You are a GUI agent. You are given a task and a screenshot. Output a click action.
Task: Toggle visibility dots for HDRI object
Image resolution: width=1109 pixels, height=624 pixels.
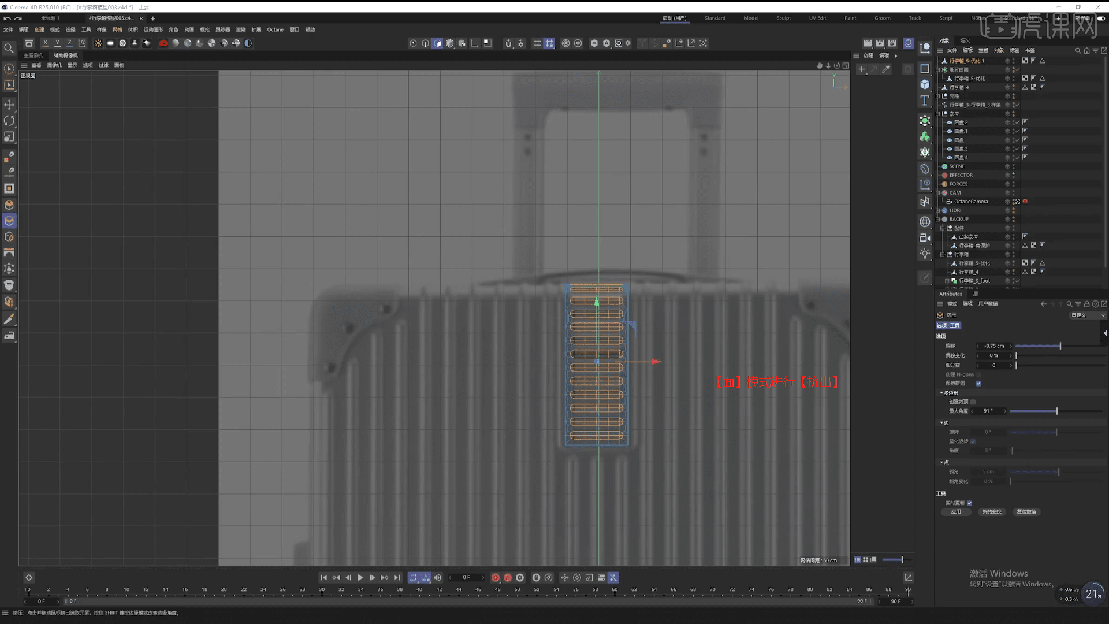[x=1013, y=211]
